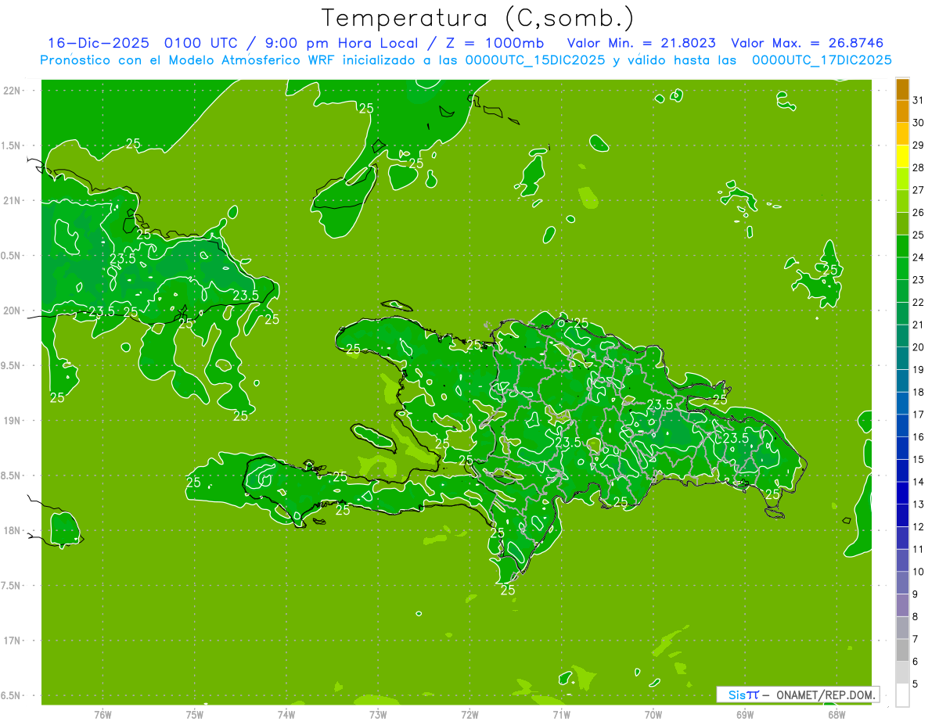Click the longitude label "70W"
The height and width of the screenshot is (725, 939).
coord(653,714)
